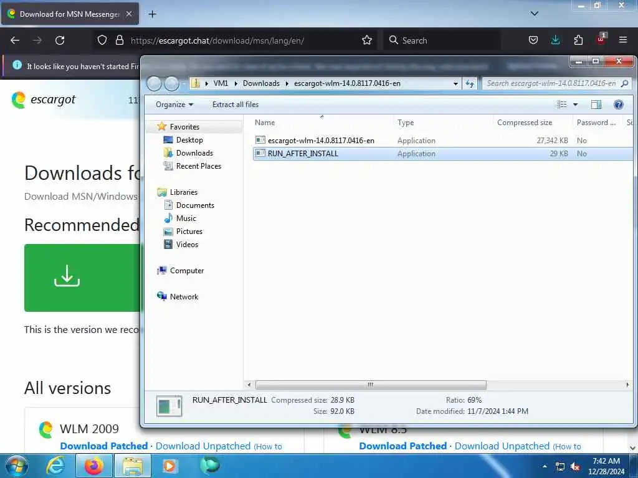Viewport: 638px width, 478px height.
Task: Expand the arrow after Downloads breadcrumb
Action: pos(287,83)
